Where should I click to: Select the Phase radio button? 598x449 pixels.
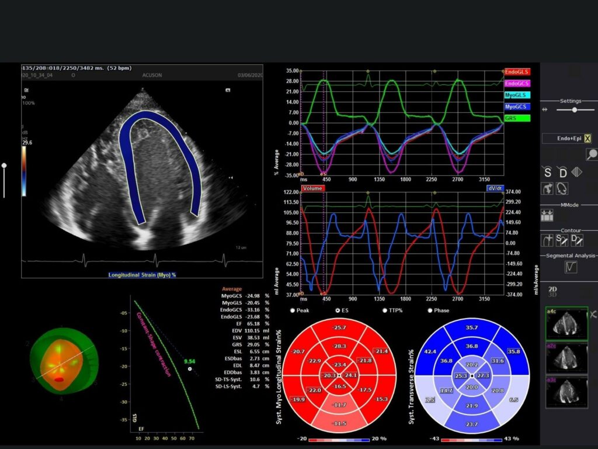tap(430, 310)
